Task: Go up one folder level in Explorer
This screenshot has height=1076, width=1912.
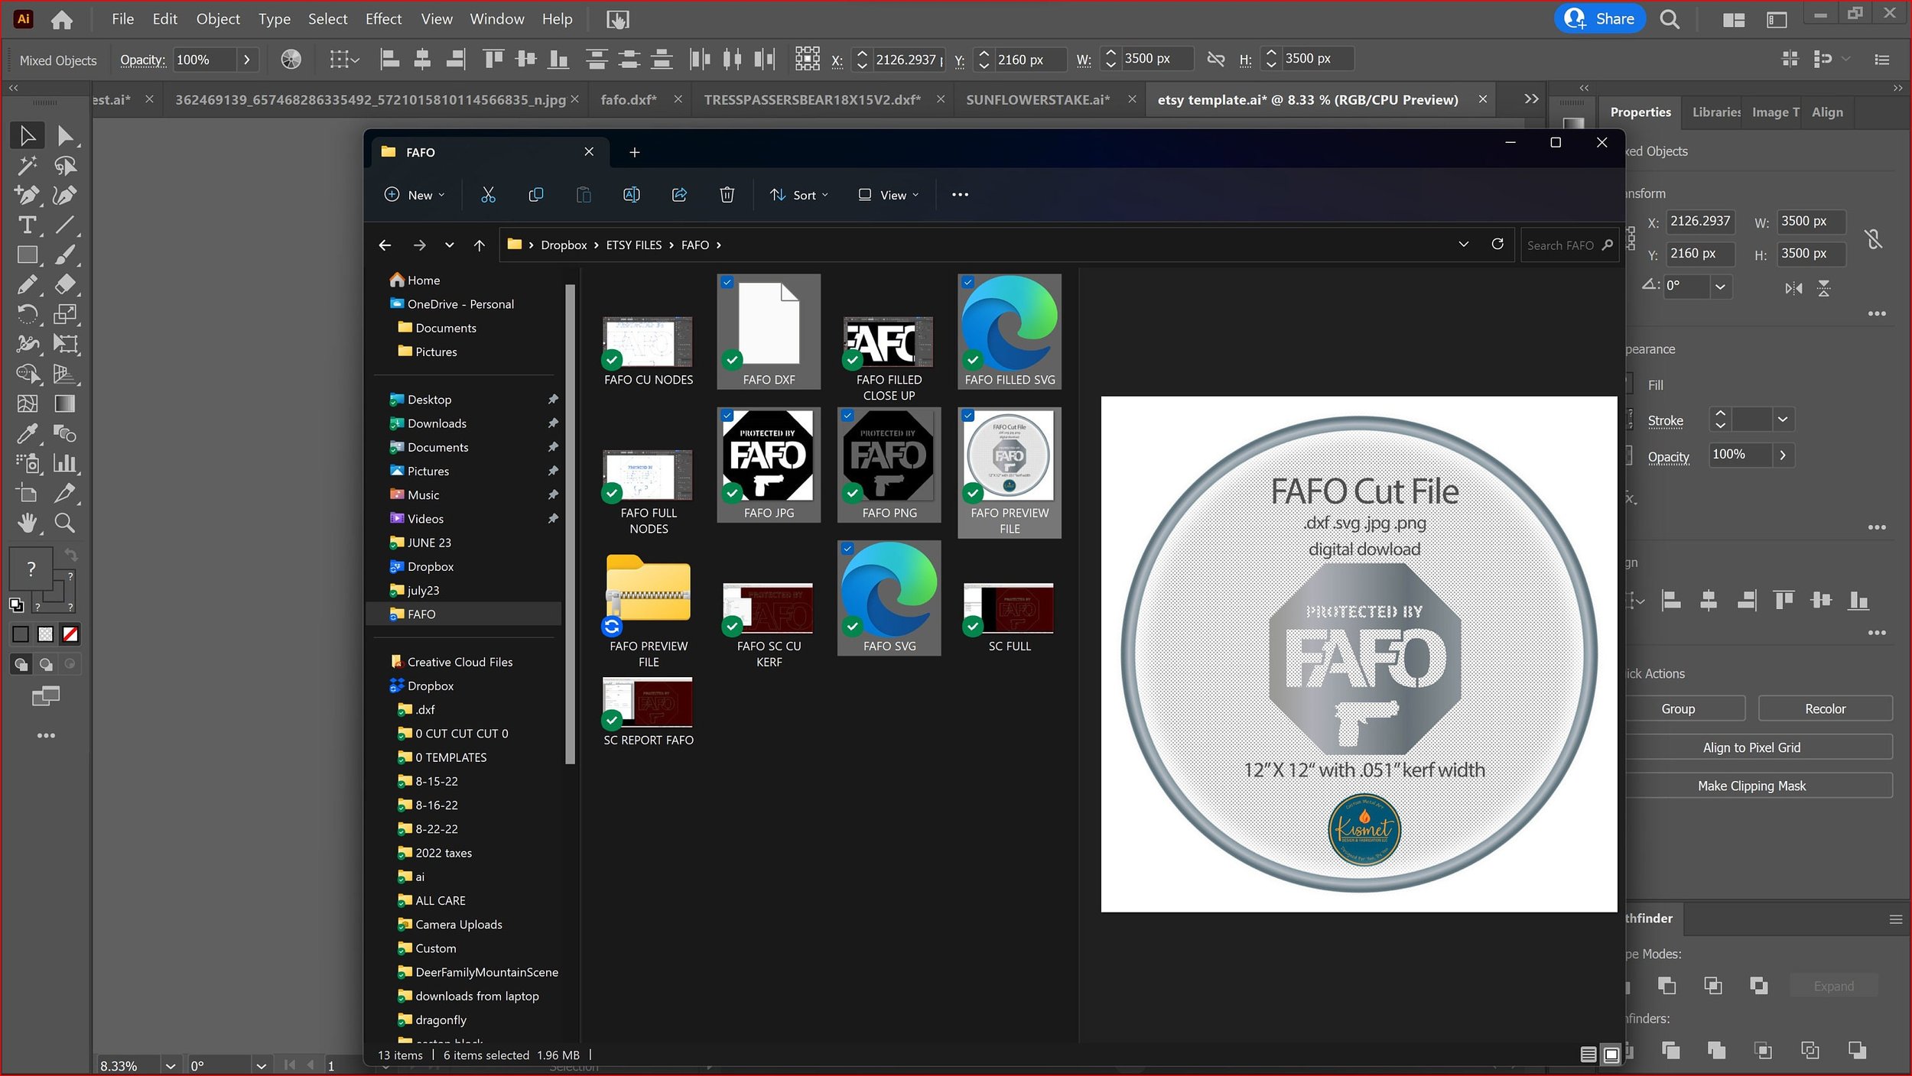Action: [479, 245]
